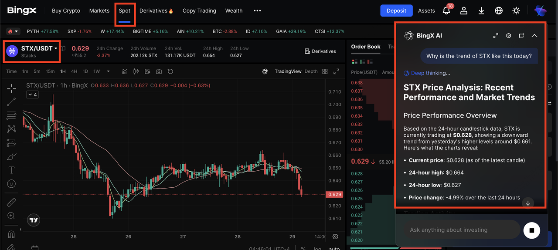Image resolution: width=558 pixels, height=250 pixels.
Task: Select the 1H interval
Action: point(63,71)
